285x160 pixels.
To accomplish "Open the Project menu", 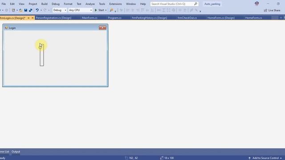I will coord(33,4).
